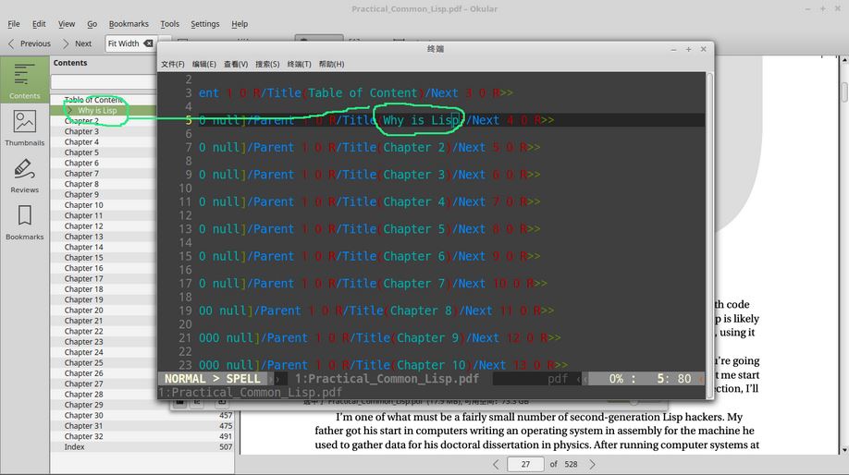Go to Previous page in Okular toolbar
Viewport: 849px width, 475px height.
[30, 43]
